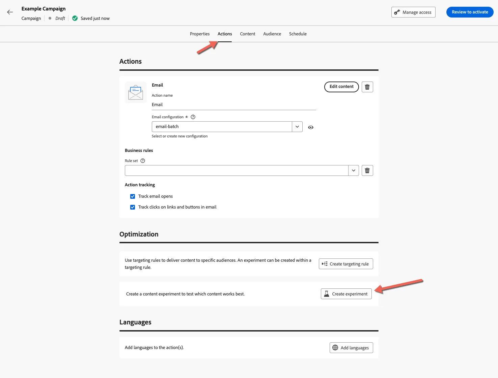The width and height of the screenshot is (498, 378).
Task: Click the Email envelope action icon
Action: [x=136, y=92]
